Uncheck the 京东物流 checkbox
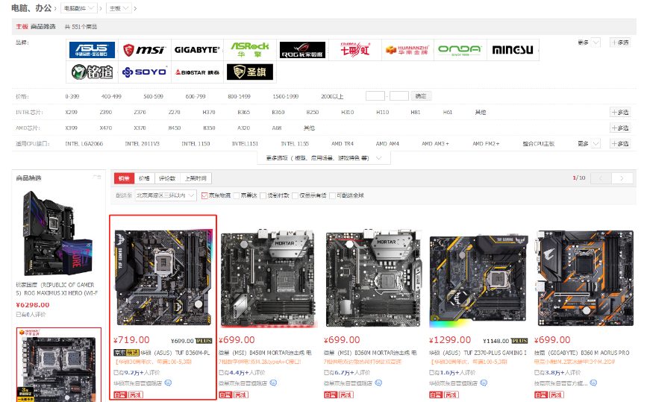The image size is (647, 402). [x=204, y=195]
